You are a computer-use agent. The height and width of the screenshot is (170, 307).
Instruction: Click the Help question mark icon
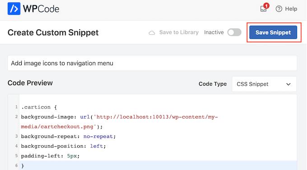(279, 9)
